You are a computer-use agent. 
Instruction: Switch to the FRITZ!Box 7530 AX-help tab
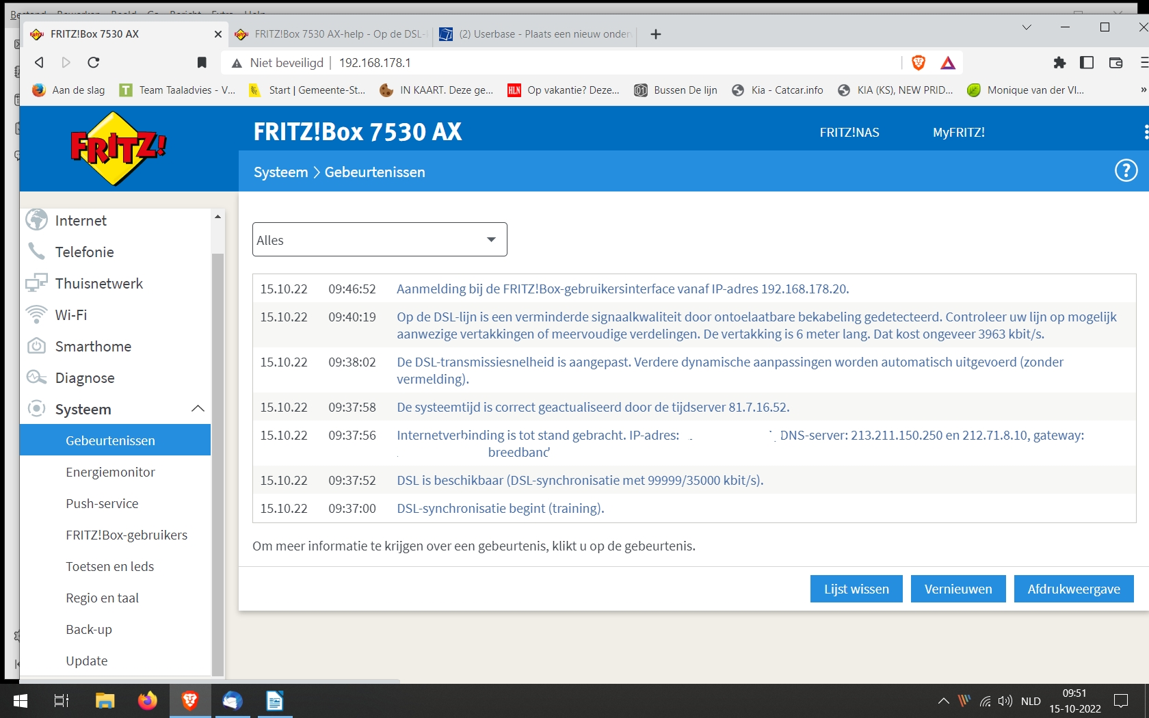332,34
